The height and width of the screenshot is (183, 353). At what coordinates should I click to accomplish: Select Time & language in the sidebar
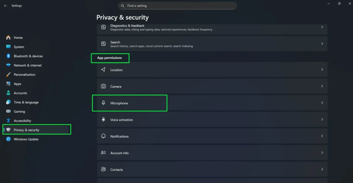click(x=37, y=102)
